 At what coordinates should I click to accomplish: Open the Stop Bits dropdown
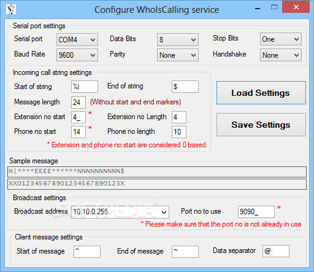281,39
